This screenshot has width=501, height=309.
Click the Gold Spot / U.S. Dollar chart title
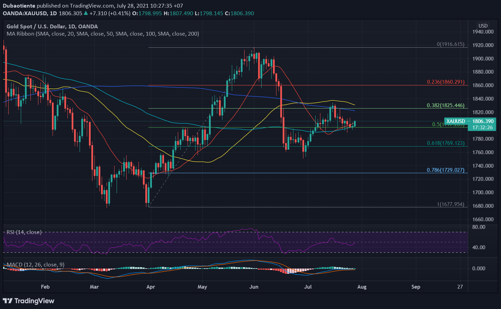click(52, 27)
